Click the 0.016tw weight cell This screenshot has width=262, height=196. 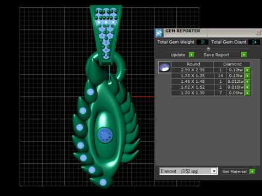point(236,87)
